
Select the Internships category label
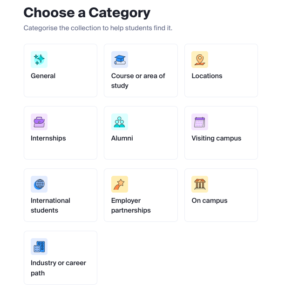(x=48, y=138)
